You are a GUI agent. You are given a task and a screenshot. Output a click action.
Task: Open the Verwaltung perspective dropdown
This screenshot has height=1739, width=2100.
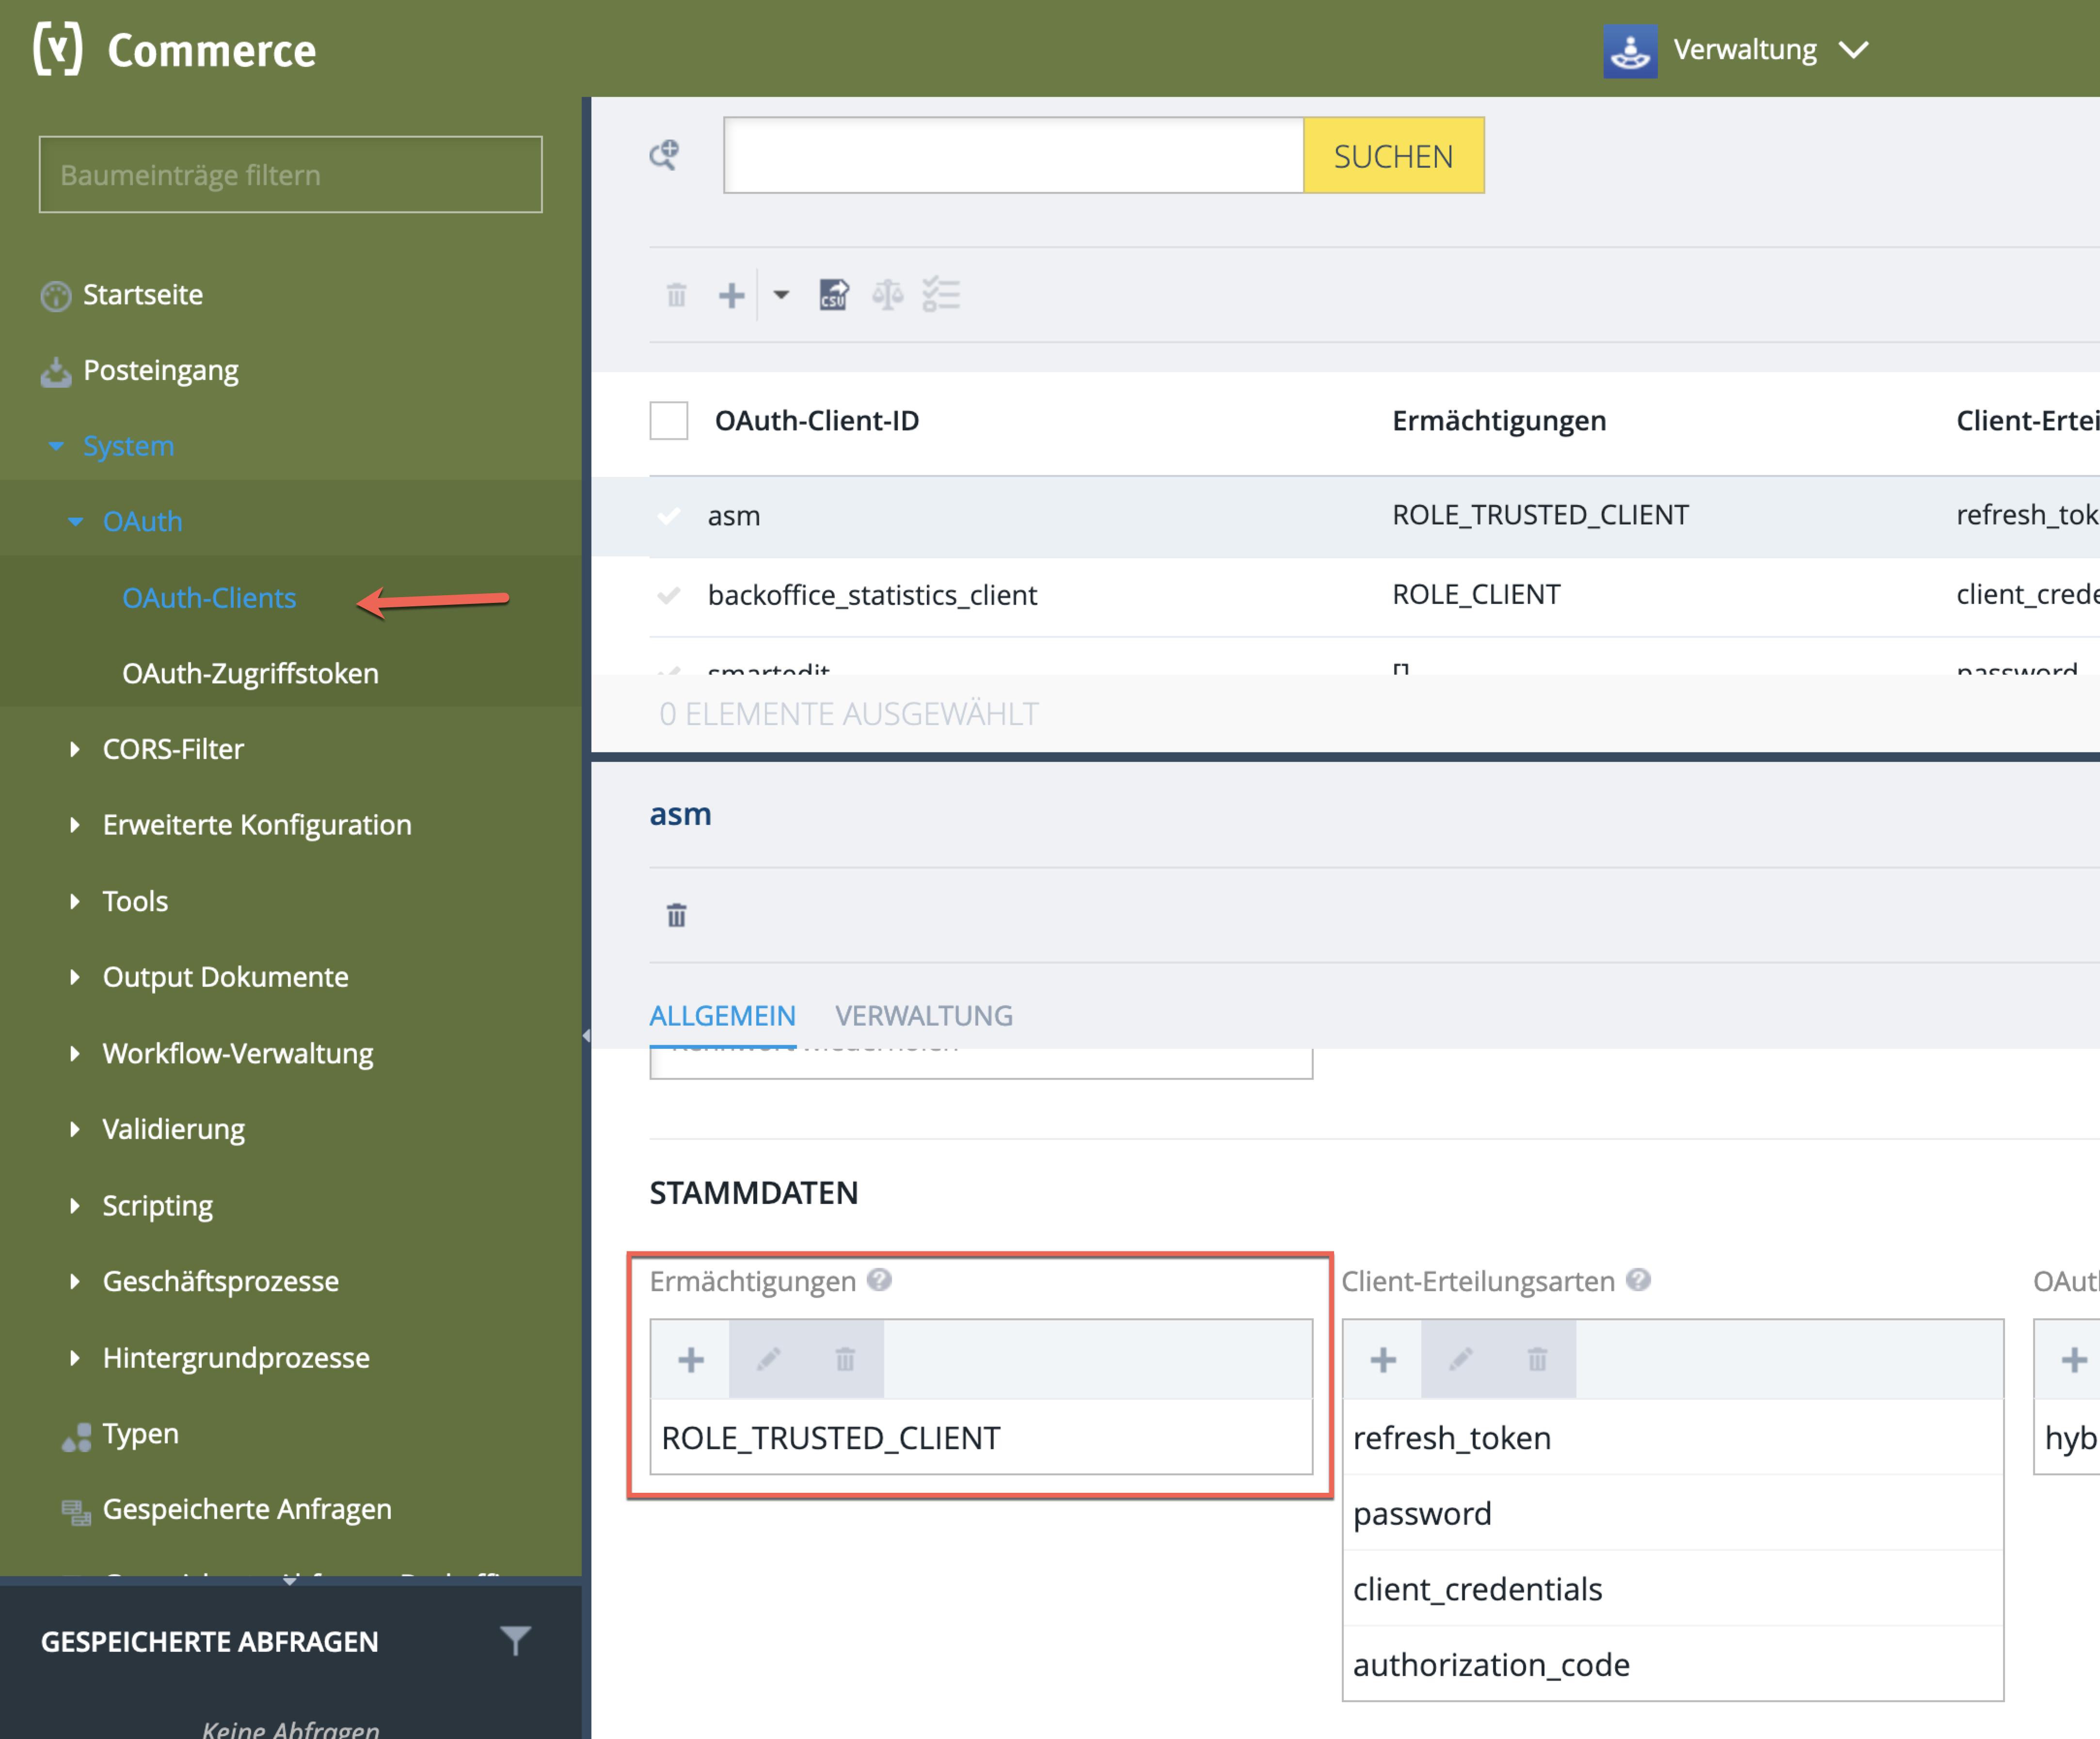(x=1853, y=50)
